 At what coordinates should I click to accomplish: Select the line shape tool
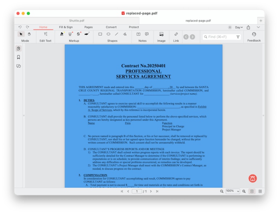coord(117,34)
